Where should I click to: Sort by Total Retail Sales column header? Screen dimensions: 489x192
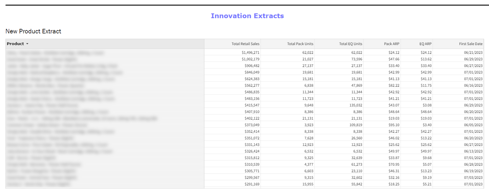245,44
